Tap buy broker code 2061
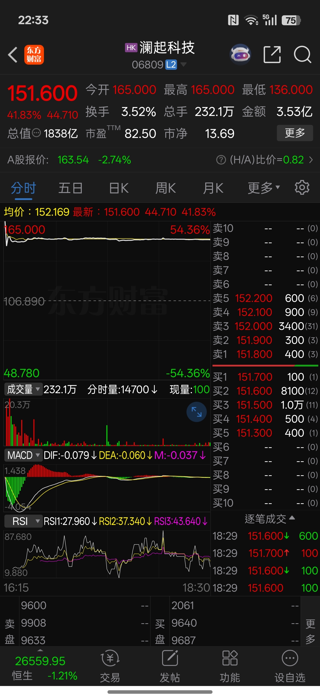The height and width of the screenshot is (700, 320). [x=183, y=605]
